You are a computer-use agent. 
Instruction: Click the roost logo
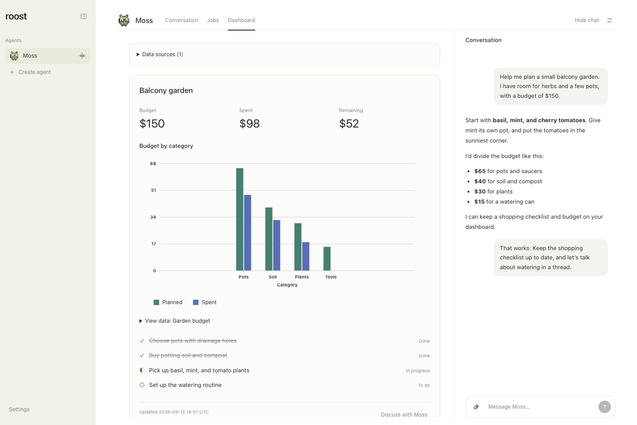(x=16, y=16)
